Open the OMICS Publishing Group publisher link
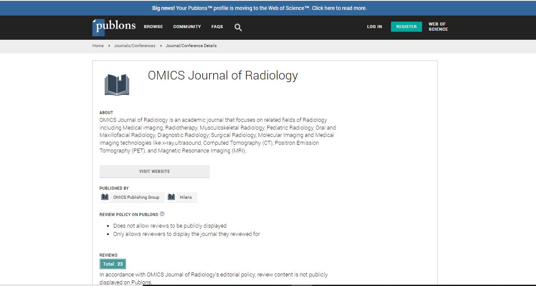The width and height of the screenshot is (536, 286). coord(136,197)
